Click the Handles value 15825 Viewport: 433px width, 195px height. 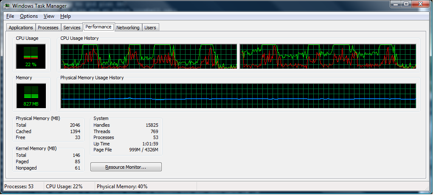[152, 125]
